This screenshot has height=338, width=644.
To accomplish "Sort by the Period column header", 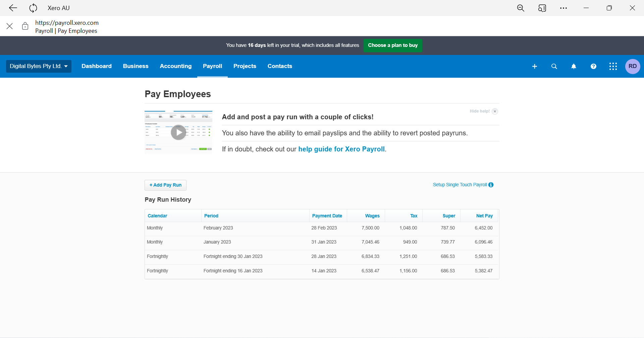I will click(211, 216).
